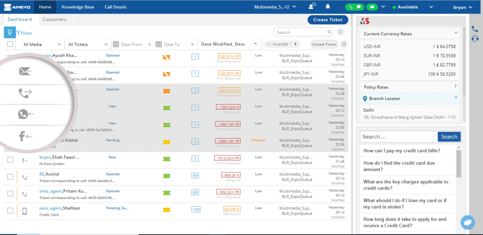Click the headset support icon in sidebar
This screenshot has height=235, width=483.
click(475, 39)
